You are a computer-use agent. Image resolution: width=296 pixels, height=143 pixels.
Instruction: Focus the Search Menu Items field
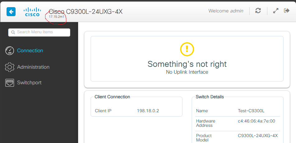tap(39, 32)
